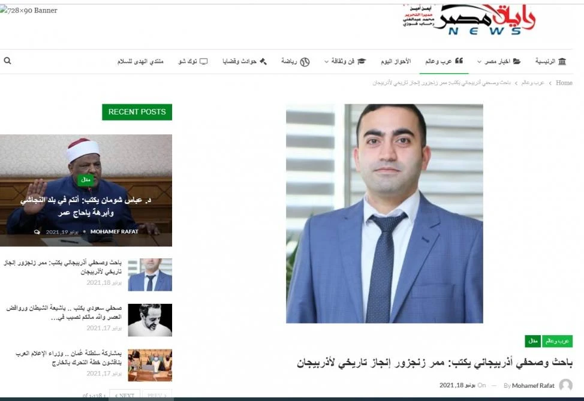Click the green عرب وعالم category tag
584x401 pixels.
[x=557, y=340]
